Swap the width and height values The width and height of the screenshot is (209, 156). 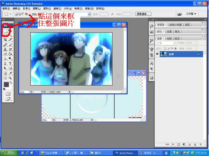pyautogui.click(x=112, y=14)
